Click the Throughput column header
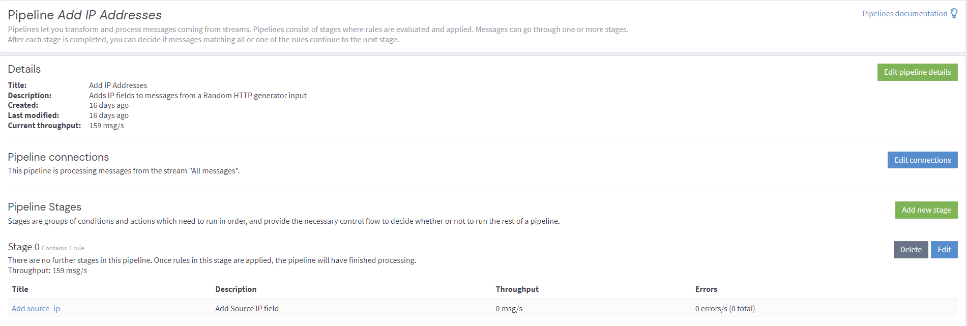Screen dimensions: 967x326 click(517, 289)
